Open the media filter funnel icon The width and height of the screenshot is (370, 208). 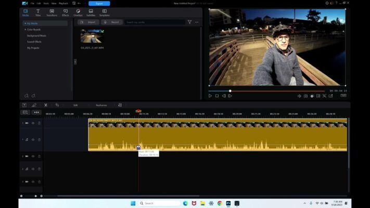[x=189, y=22]
